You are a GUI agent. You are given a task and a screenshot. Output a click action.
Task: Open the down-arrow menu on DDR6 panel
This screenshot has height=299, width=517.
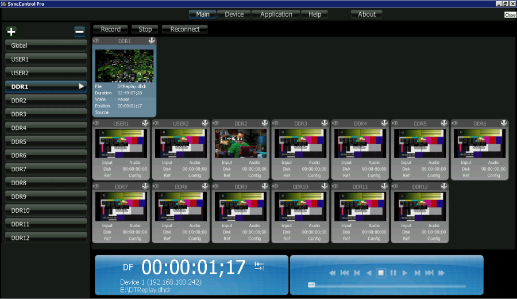pos(504,123)
